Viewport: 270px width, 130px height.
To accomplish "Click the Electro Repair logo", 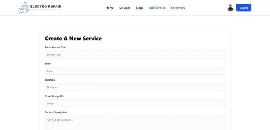I will pos(40,8).
